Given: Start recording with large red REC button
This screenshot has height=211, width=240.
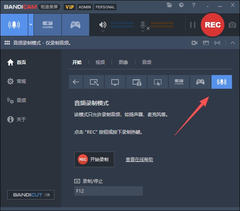Looking at the screenshot, I should [213, 25].
